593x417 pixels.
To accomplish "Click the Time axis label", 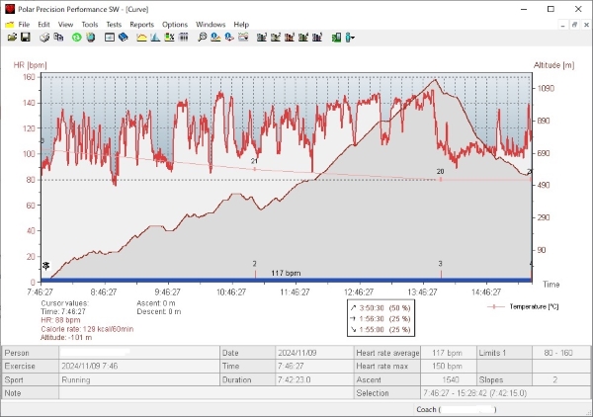I will click(551, 285).
